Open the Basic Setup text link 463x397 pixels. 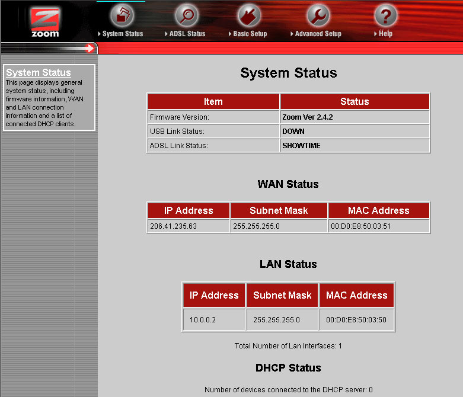(x=250, y=34)
